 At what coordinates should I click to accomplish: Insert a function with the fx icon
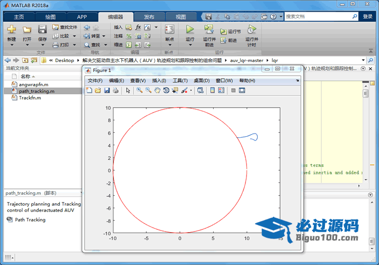[x=138, y=27]
